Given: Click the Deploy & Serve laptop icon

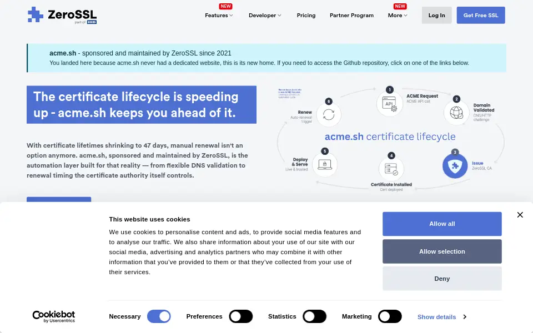Looking at the screenshot, I should point(325,164).
